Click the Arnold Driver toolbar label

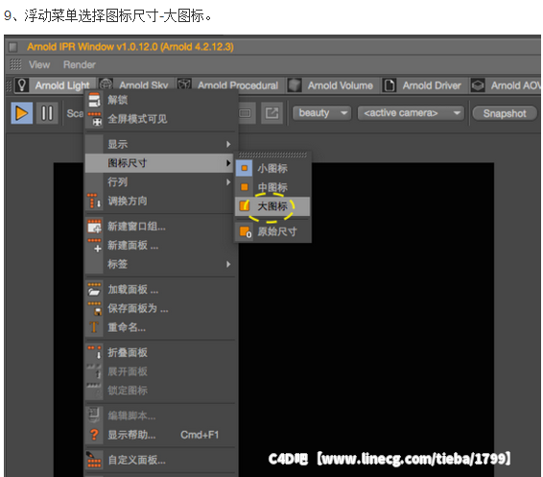click(432, 85)
